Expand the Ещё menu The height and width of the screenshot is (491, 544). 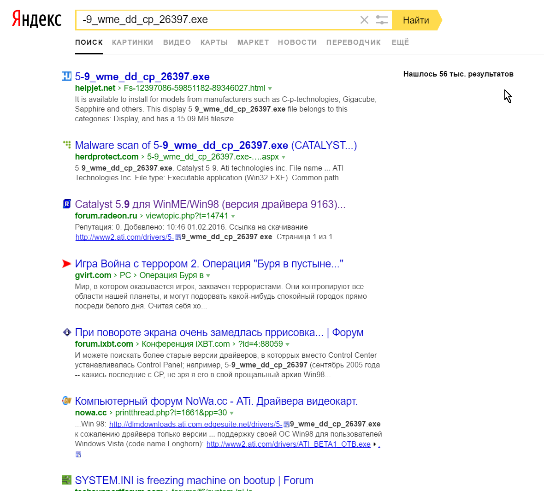point(400,42)
